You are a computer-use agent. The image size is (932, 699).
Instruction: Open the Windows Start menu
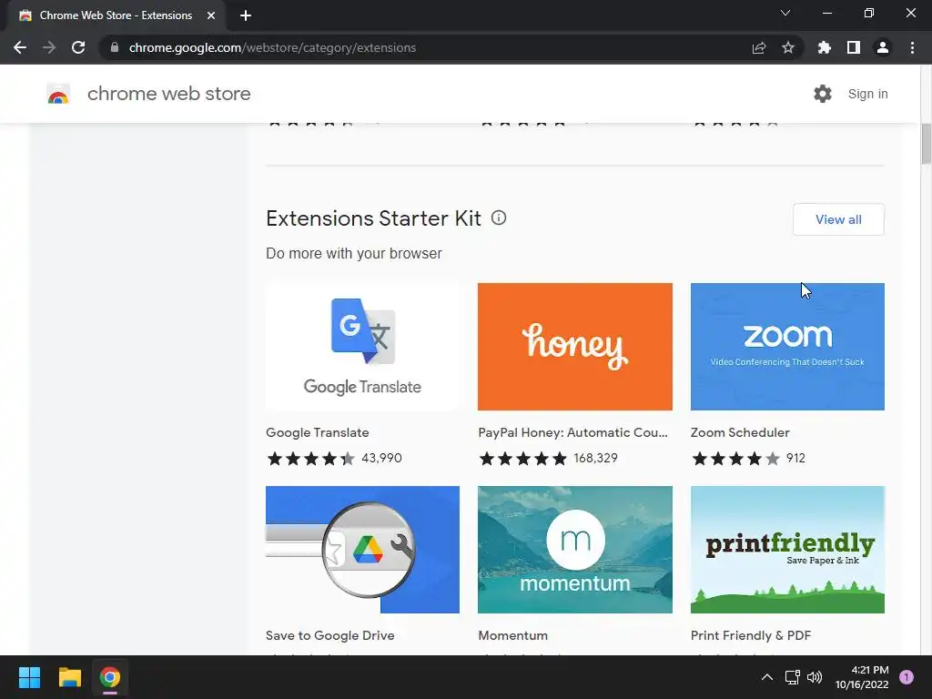coord(29,677)
